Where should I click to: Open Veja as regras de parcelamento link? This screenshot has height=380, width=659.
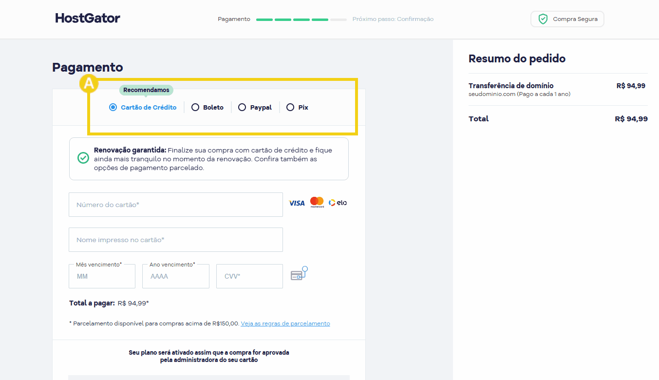(x=285, y=323)
